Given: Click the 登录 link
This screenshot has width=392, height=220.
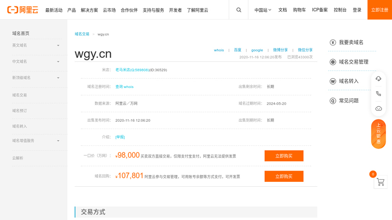Looking at the screenshot, I should tap(357, 10).
